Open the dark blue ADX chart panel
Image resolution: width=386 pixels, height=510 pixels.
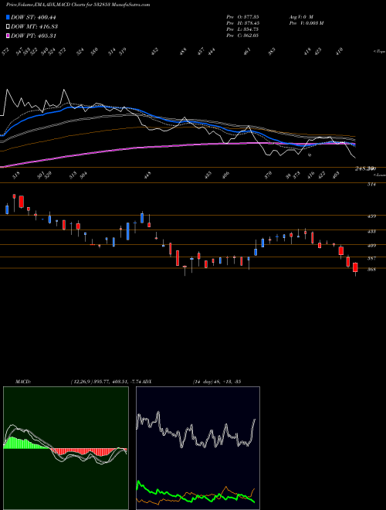198,448
